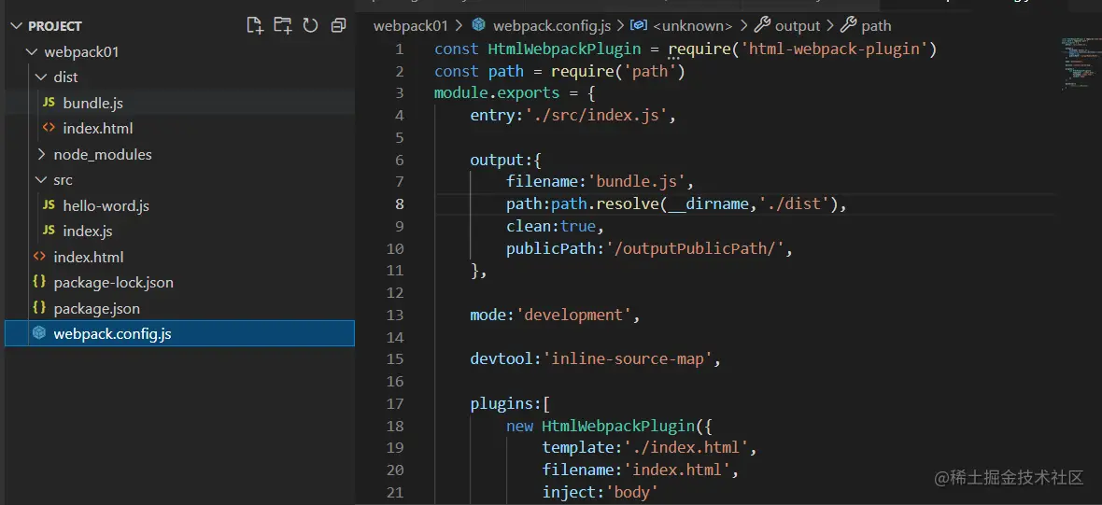Image resolution: width=1102 pixels, height=505 pixels.
Task: Open index.html inside the dist folder
Action: 98,129
